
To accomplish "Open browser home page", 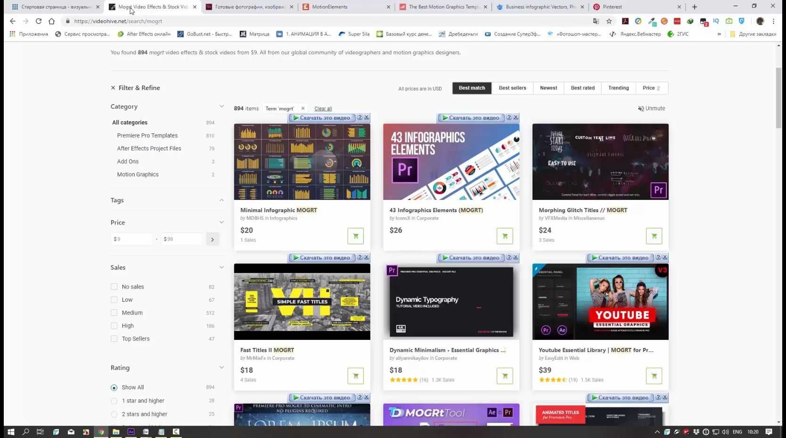I will 52,21.
